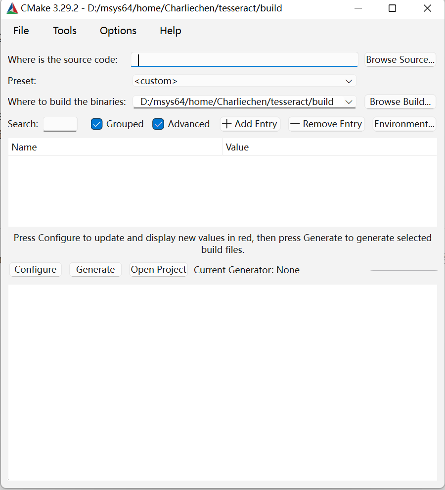Click the Remove Entry button

pyautogui.click(x=326, y=124)
